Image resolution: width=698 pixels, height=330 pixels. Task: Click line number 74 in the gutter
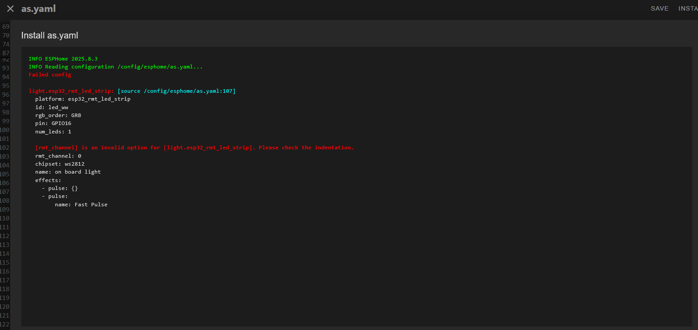[6, 44]
